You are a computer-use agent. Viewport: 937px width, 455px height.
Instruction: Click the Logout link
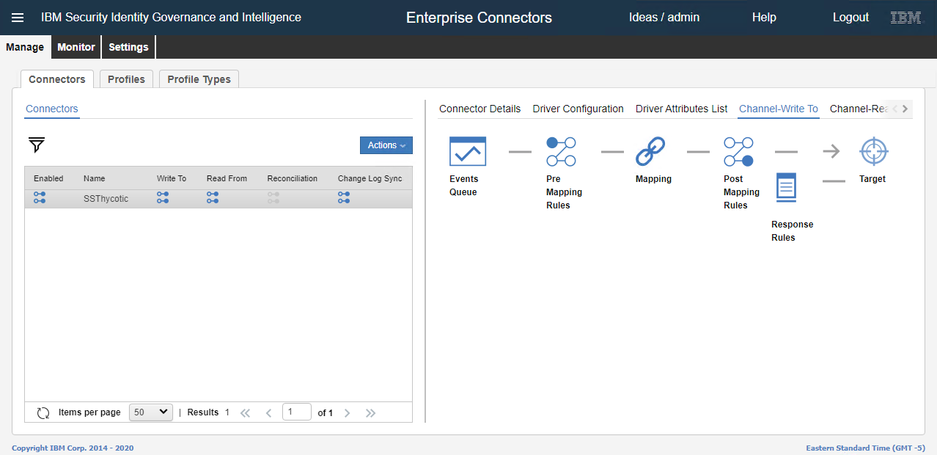(x=850, y=18)
